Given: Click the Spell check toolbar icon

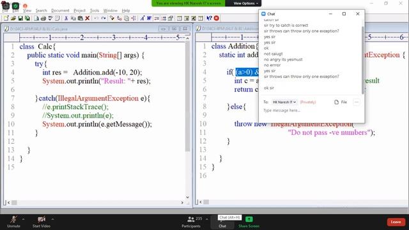Looking at the screenshot, I should (50, 19).
